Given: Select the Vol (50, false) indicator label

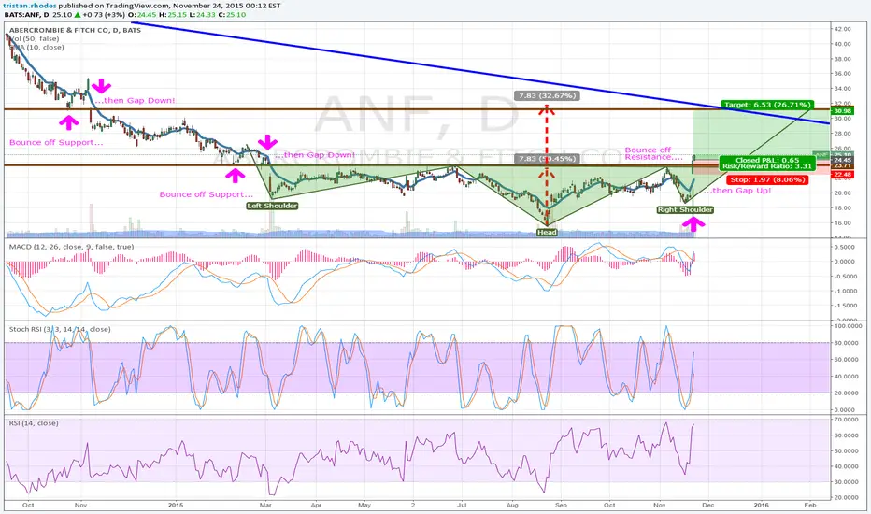Looking at the screenshot, I should click(x=35, y=39).
